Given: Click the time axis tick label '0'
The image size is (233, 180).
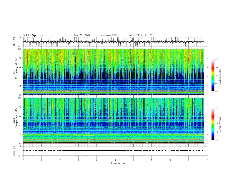Looking at the screenshot, I should coord(23,160).
